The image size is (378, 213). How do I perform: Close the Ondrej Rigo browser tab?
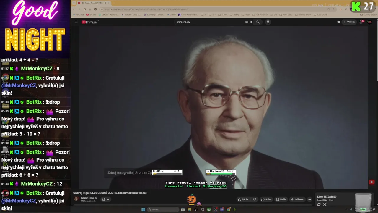pyautogui.click(x=109, y=3)
